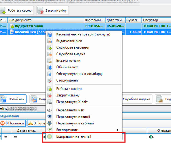This screenshot has width=171, height=143.
Task: Click the Видатковий чек icon in context menu
Action: 50,41
